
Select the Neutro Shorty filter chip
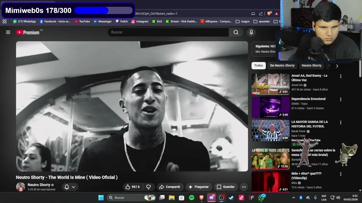(311, 65)
